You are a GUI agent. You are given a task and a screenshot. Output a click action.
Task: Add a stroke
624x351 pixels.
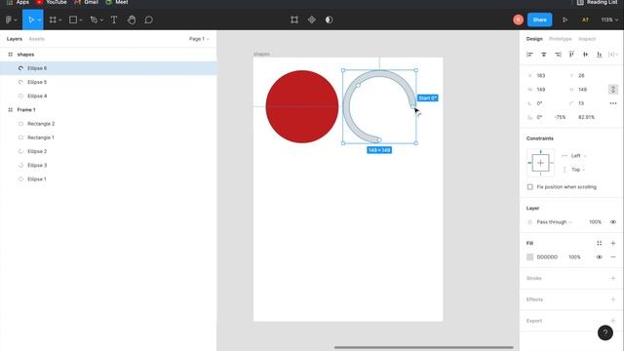[x=613, y=278]
